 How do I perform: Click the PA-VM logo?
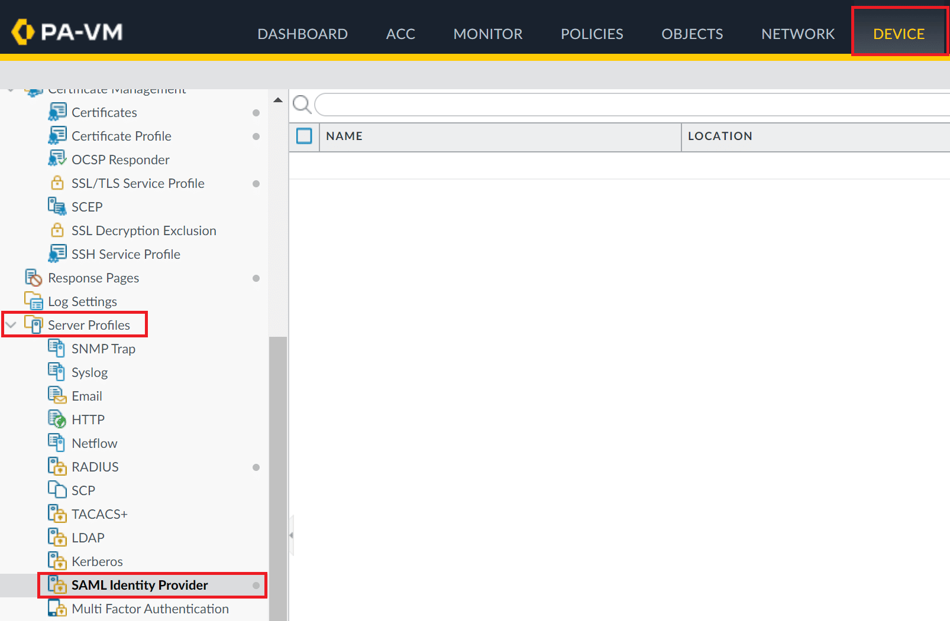click(67, 32)
